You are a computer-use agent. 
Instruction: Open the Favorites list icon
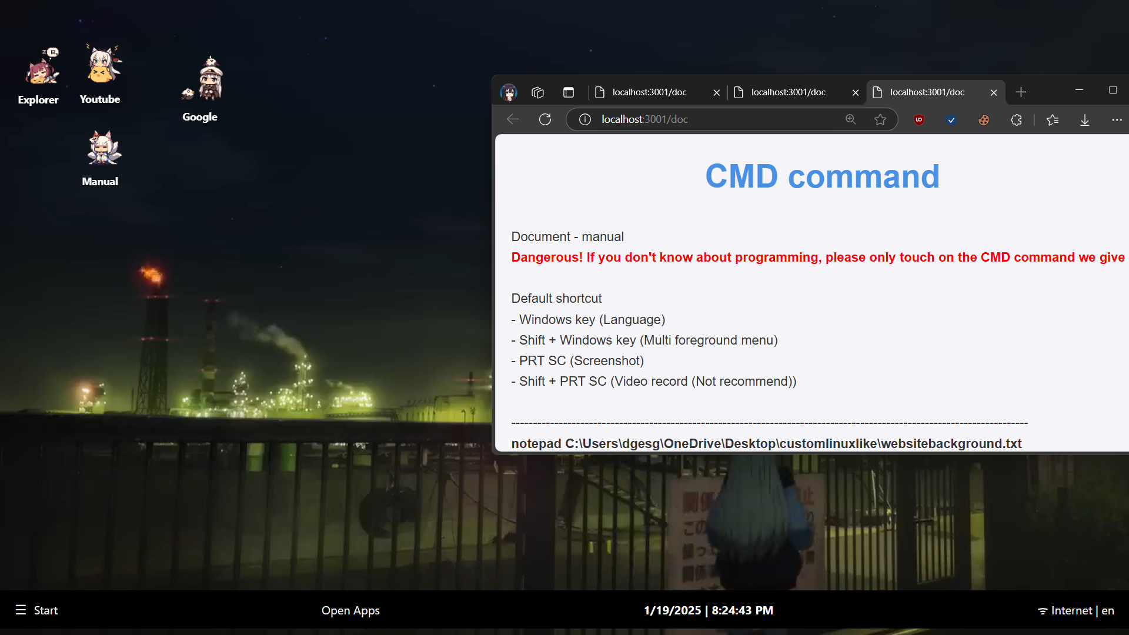pos(1053,120)
